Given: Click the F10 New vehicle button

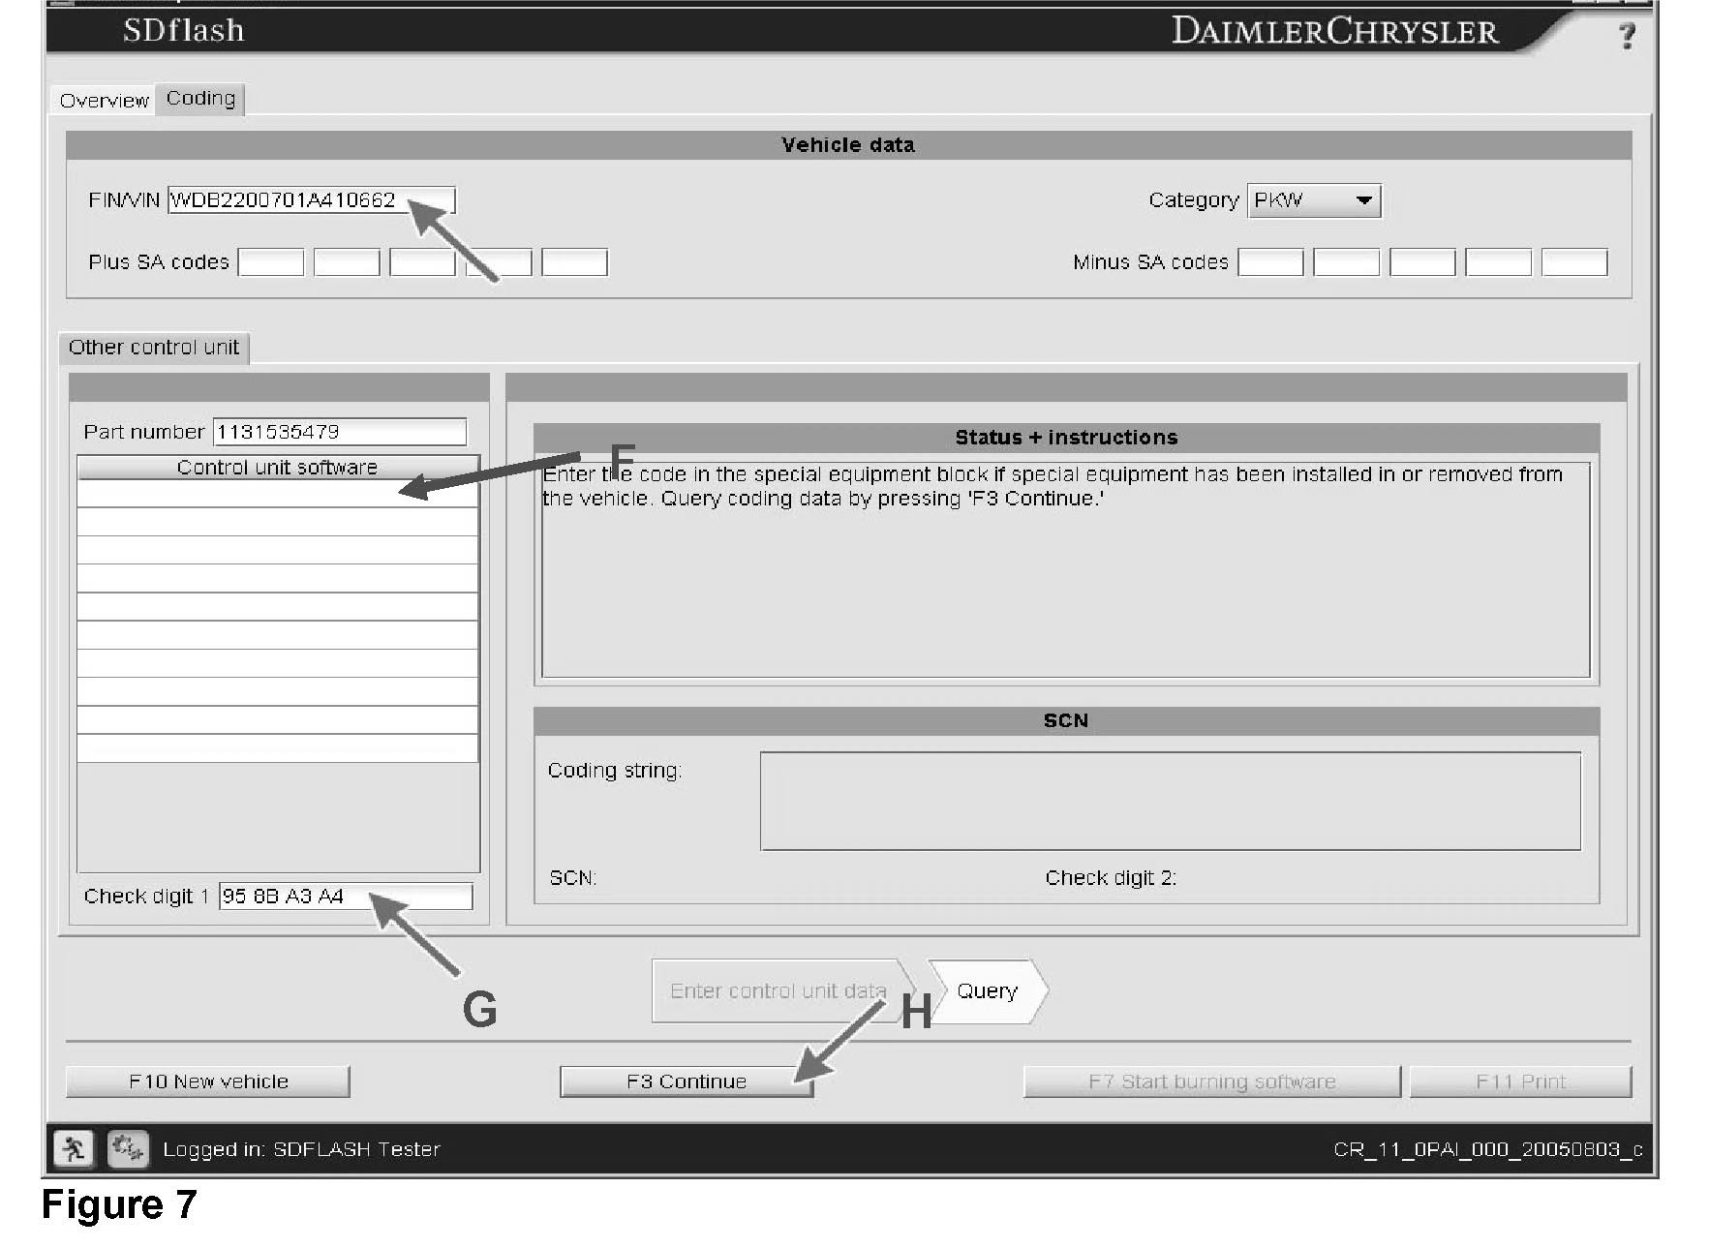Looking at the screenshot, I should (x=207, y=1081).
